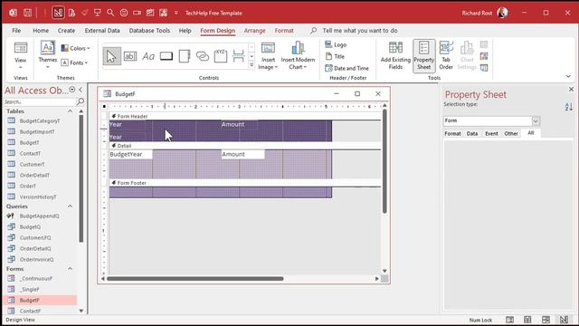Open the Themes gallery
The width and height of the screenshot is (579, 326).
click(x=48, y=55)
